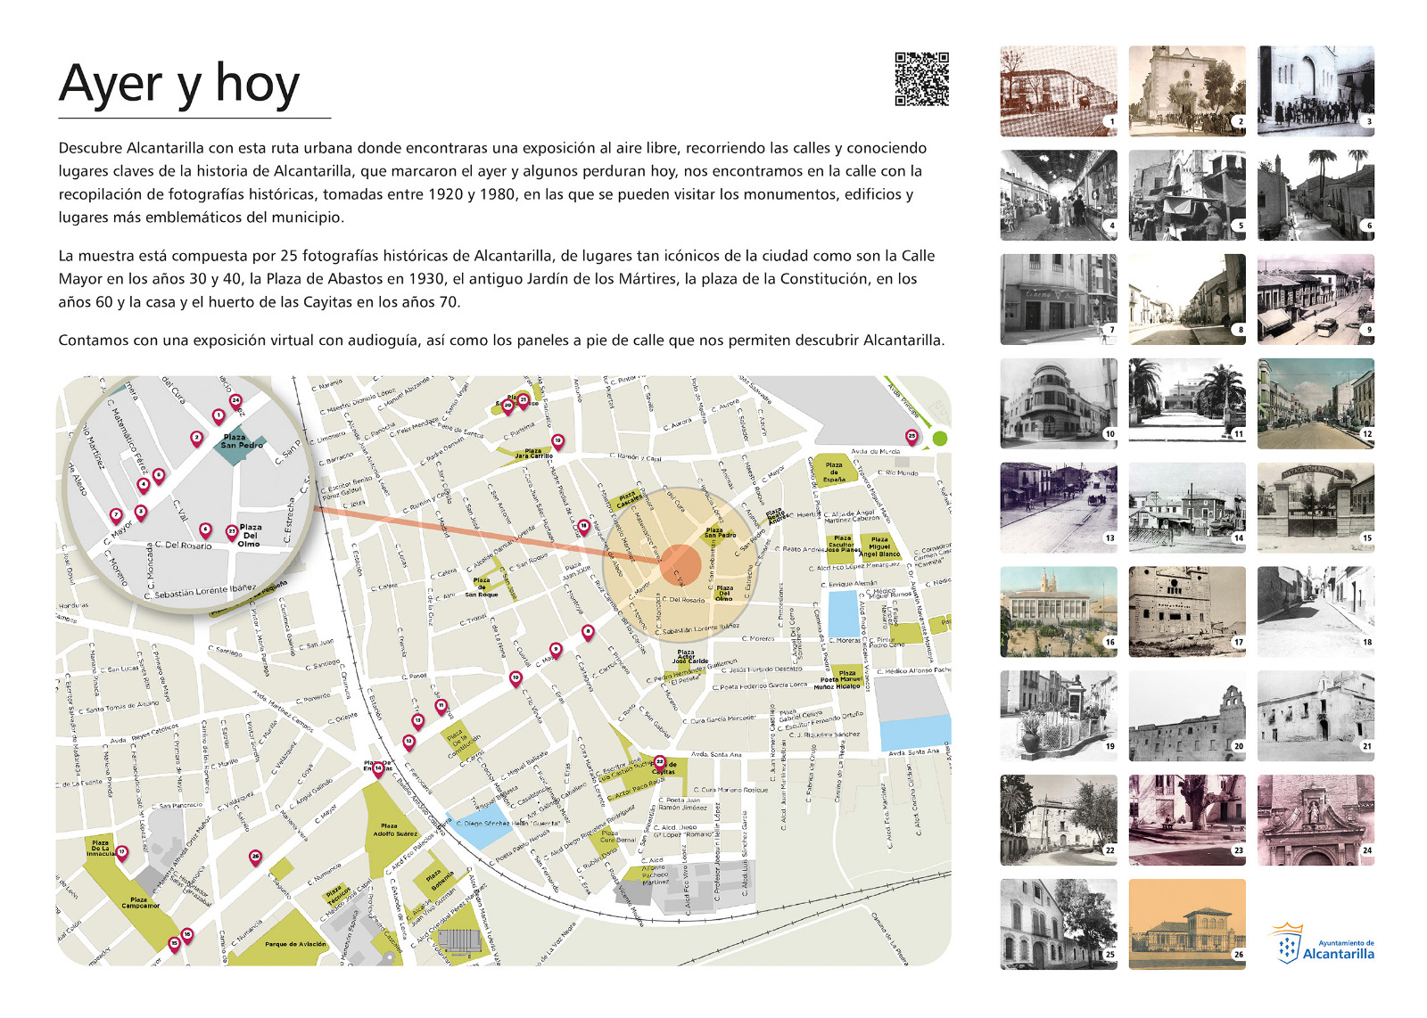This screenshot has height=1018, width=1427.
Task: Select map marker 20 at the top plaza
Action: (508, 406)
